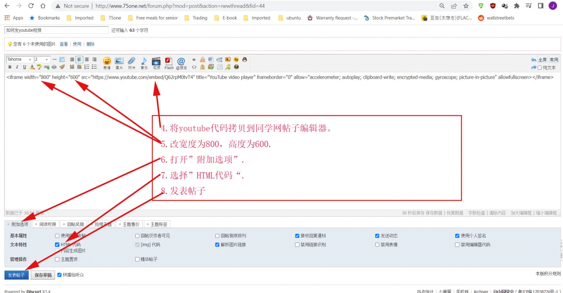This screenshot has width=563, height=293.
Task: Enable 主题置顶 checkbox
Action: click(57, 259)
